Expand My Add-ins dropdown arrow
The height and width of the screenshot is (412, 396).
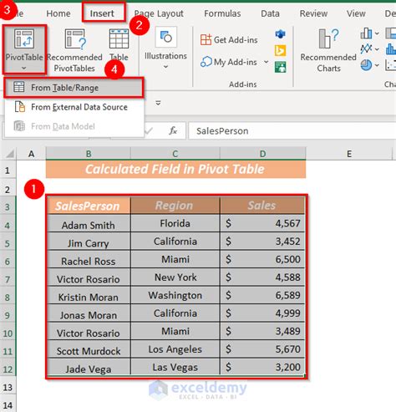pos(267,62)
